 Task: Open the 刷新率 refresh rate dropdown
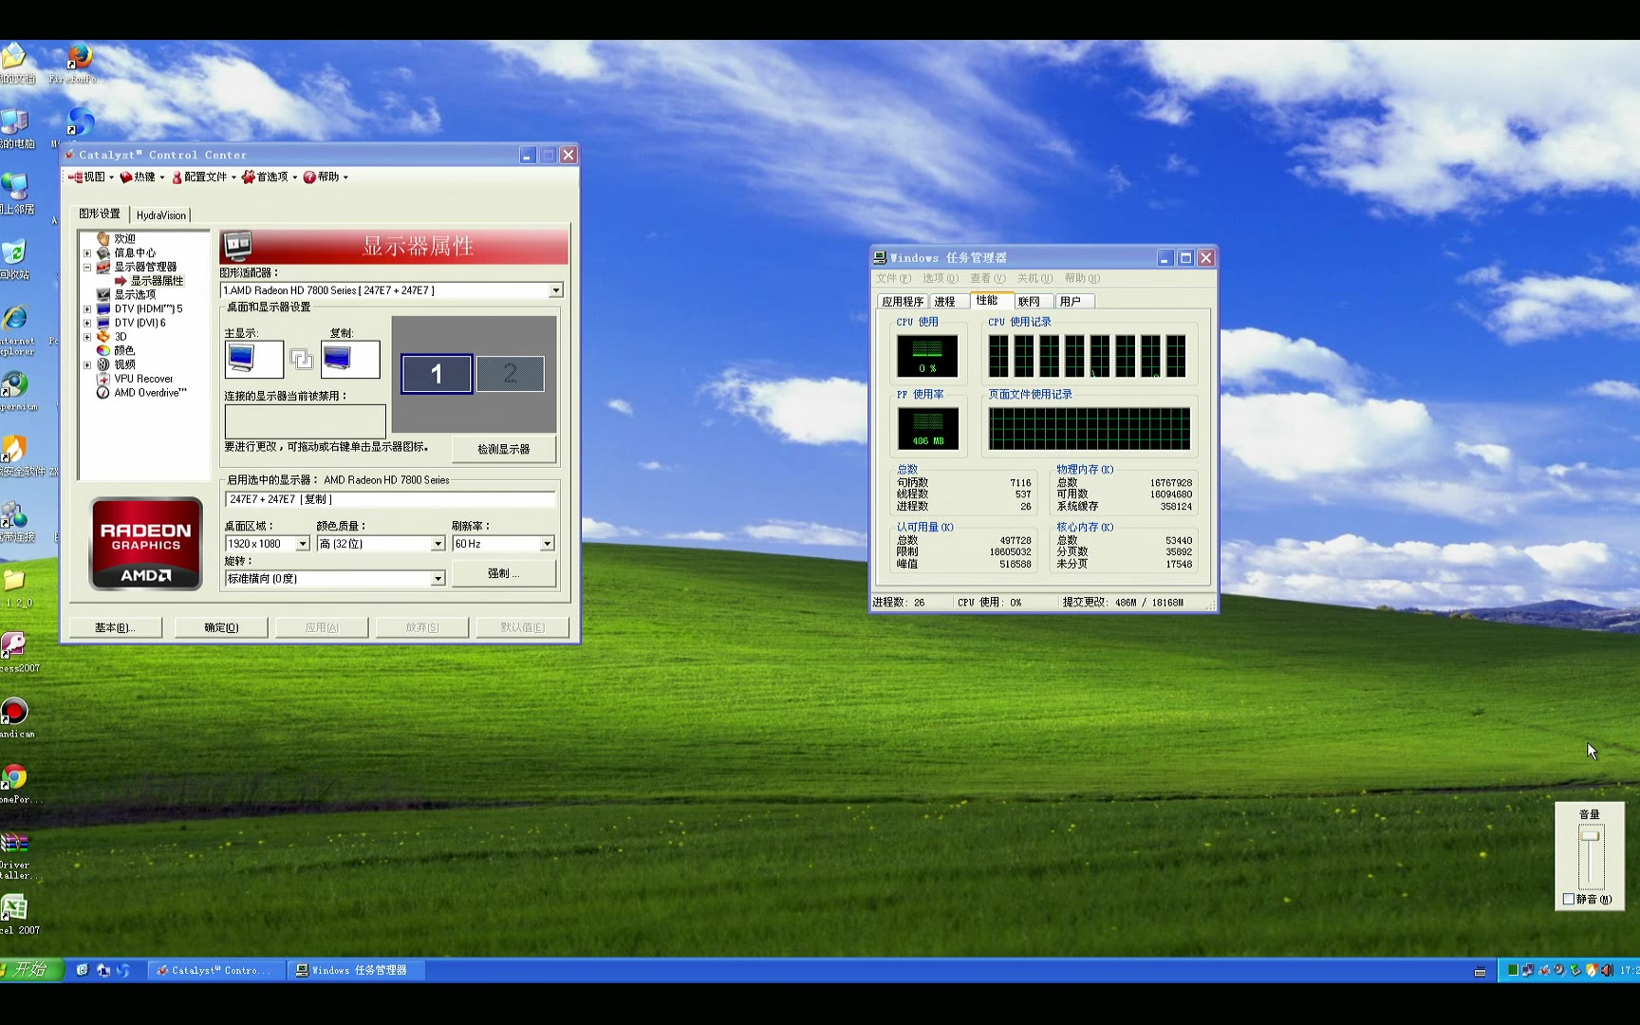pyautogui.click(x=547, y=544)
